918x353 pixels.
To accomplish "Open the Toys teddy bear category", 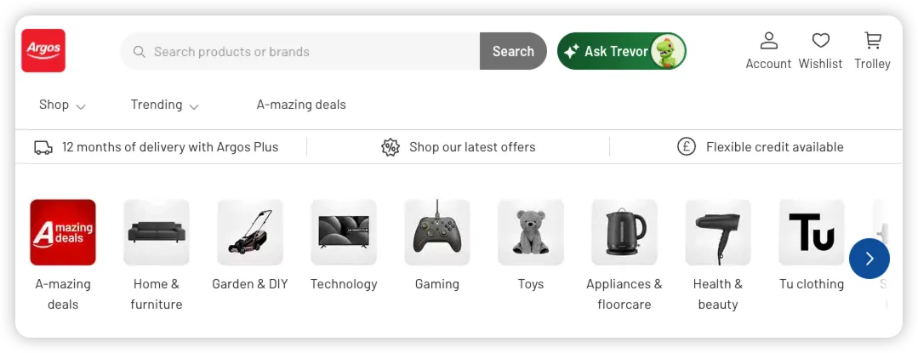I will click(531, 232).
